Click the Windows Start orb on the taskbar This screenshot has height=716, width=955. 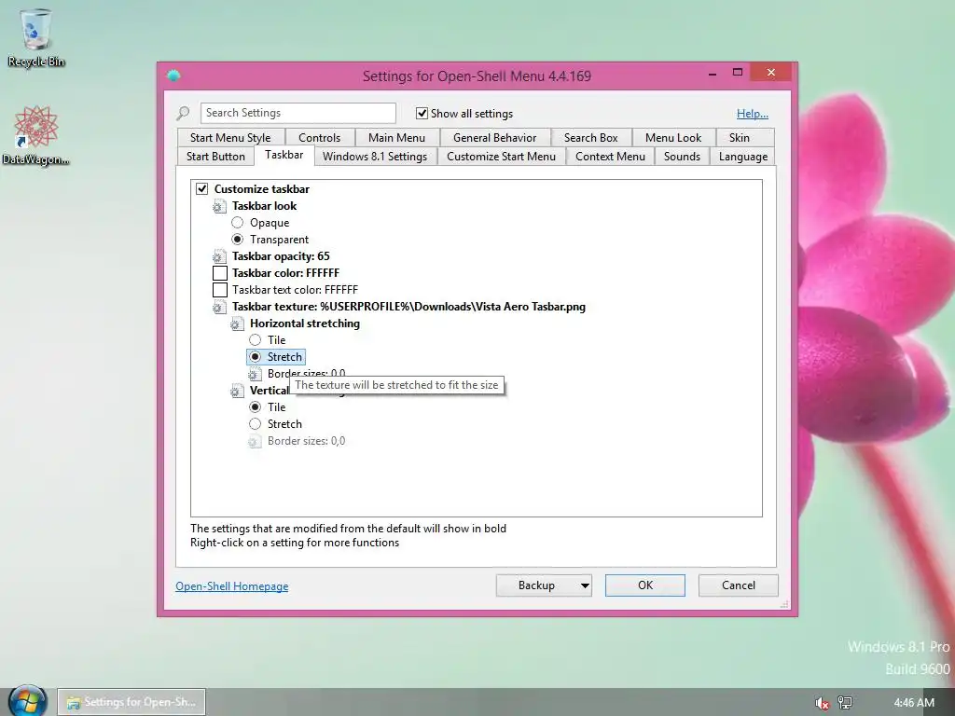27,700
